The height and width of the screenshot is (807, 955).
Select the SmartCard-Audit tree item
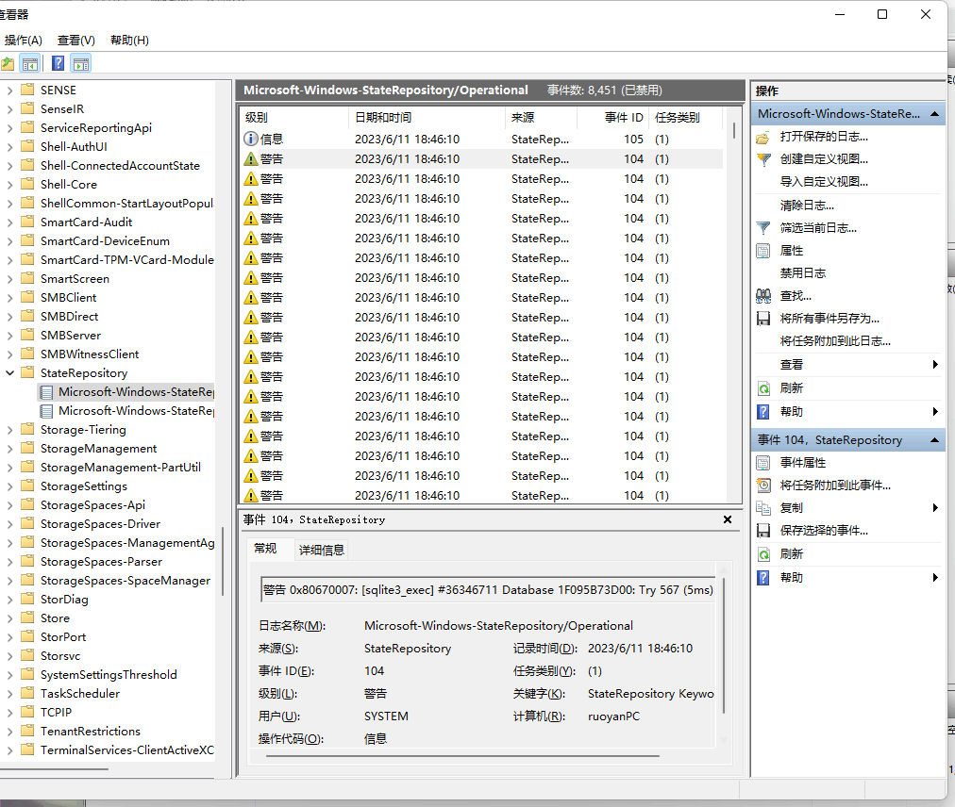86,222
